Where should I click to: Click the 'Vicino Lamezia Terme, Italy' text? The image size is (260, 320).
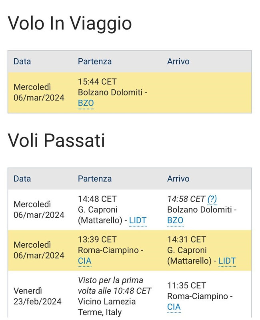click(x=107, y=307)
